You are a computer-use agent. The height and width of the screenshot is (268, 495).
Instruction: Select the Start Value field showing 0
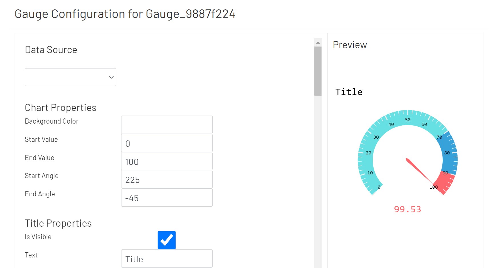point(167,143)
